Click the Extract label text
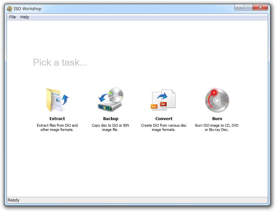Image resolution: width=276 pixels, height=212 pixels. (x=57, y=118)
